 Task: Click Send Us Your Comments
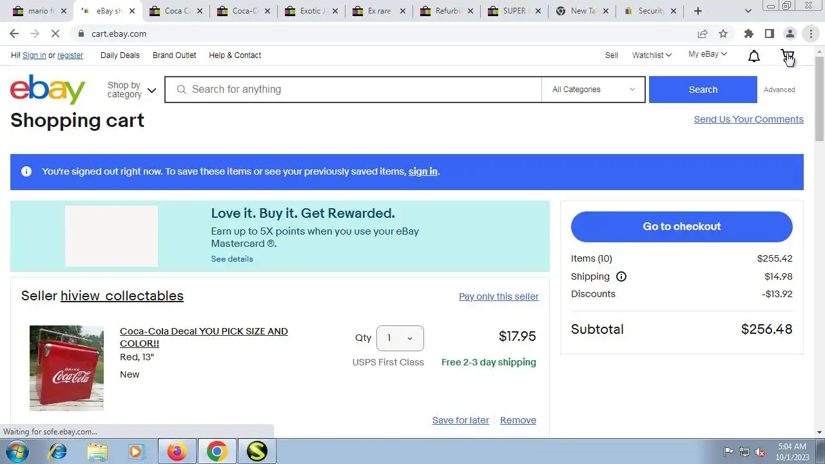pyautogui.click(x=748, y=119)
